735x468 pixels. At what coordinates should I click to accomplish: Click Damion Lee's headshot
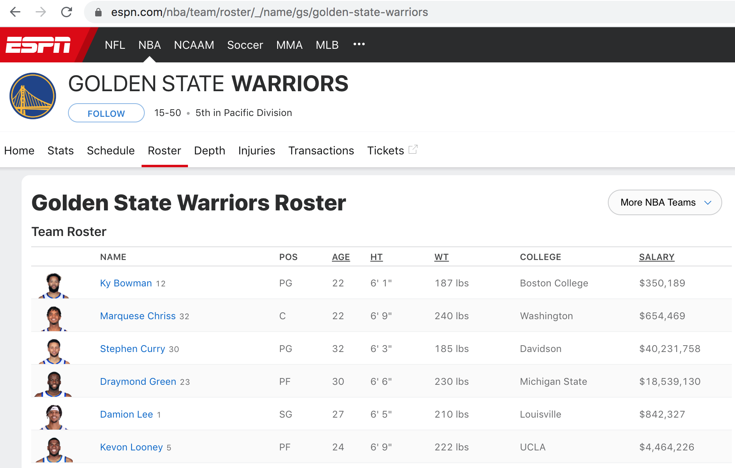coord(54,417)
